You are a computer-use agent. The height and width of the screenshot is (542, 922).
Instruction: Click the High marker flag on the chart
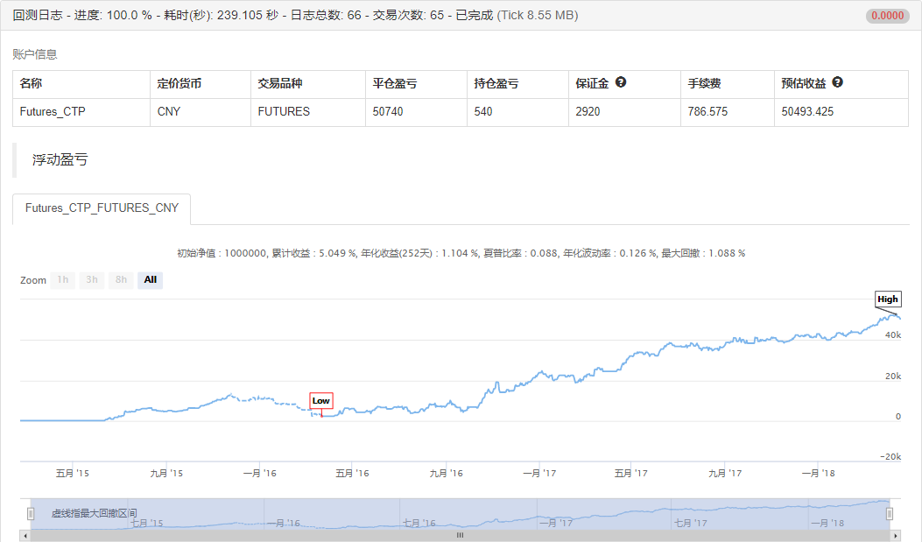pos(888,299)
